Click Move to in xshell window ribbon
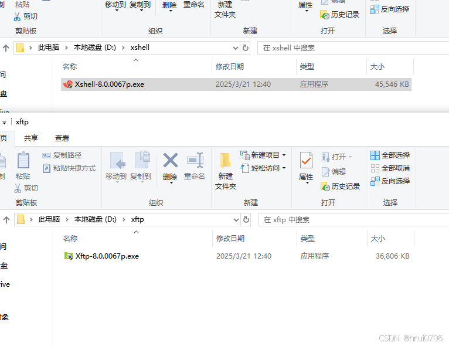Viewport: 449px width, 346px height. 115,5
